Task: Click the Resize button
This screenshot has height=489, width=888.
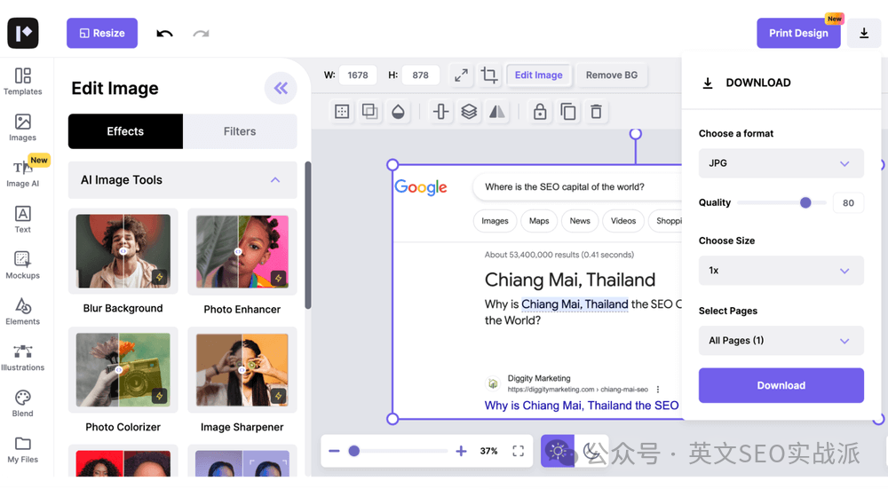Action: [x=102, y=33]
